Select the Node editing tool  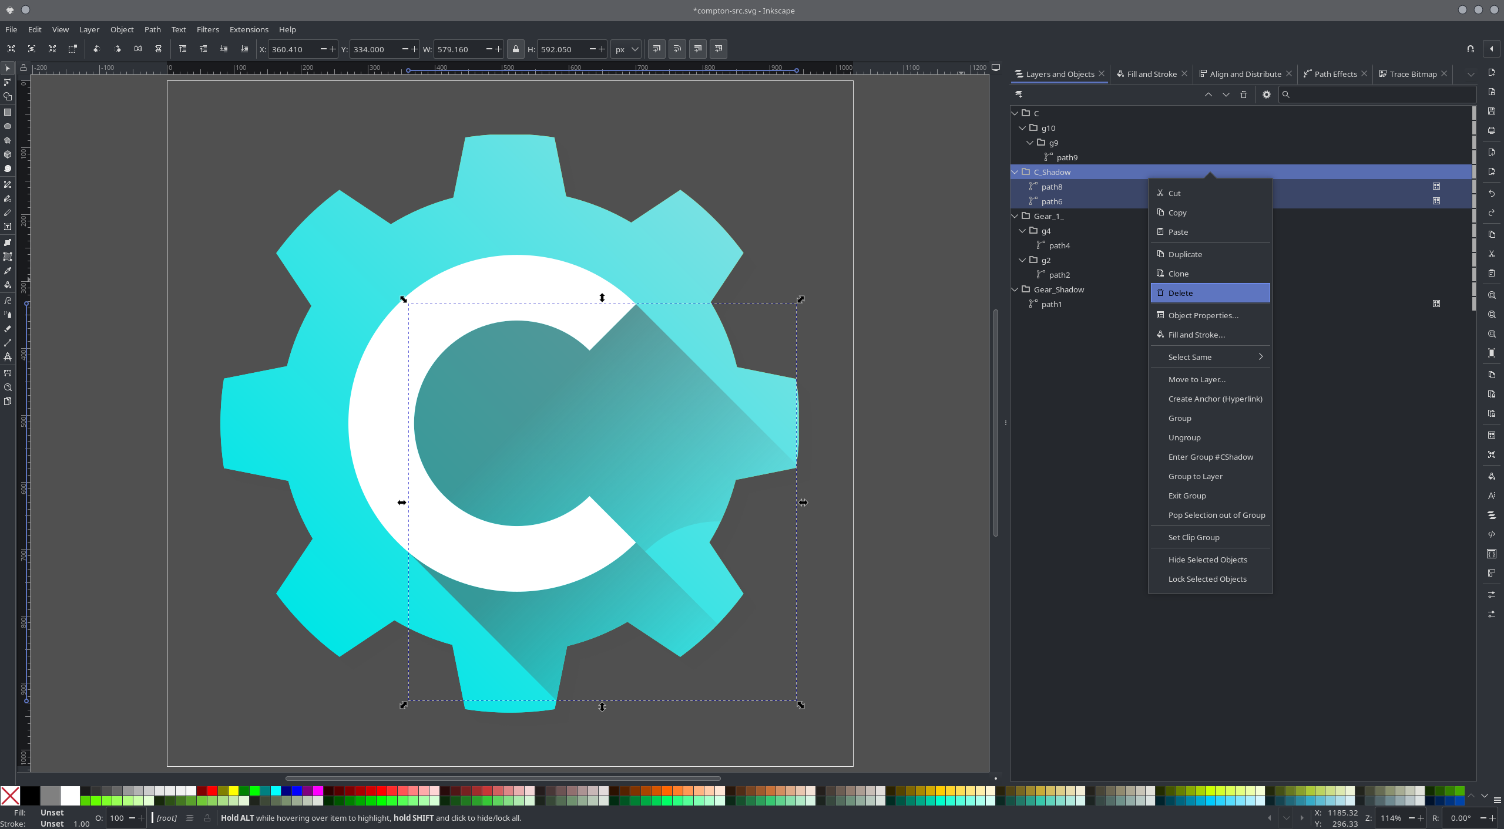8,82
